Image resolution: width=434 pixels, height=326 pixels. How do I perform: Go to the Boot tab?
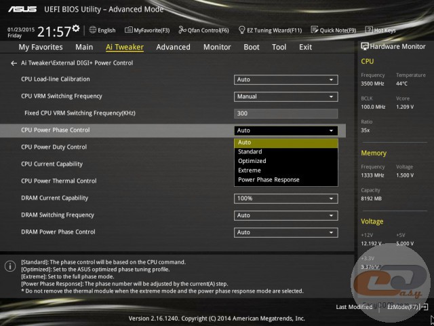coord(252,47)
